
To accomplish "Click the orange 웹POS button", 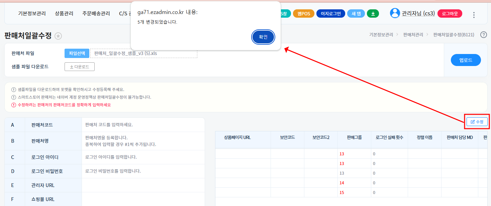I will tap(304, 14).
